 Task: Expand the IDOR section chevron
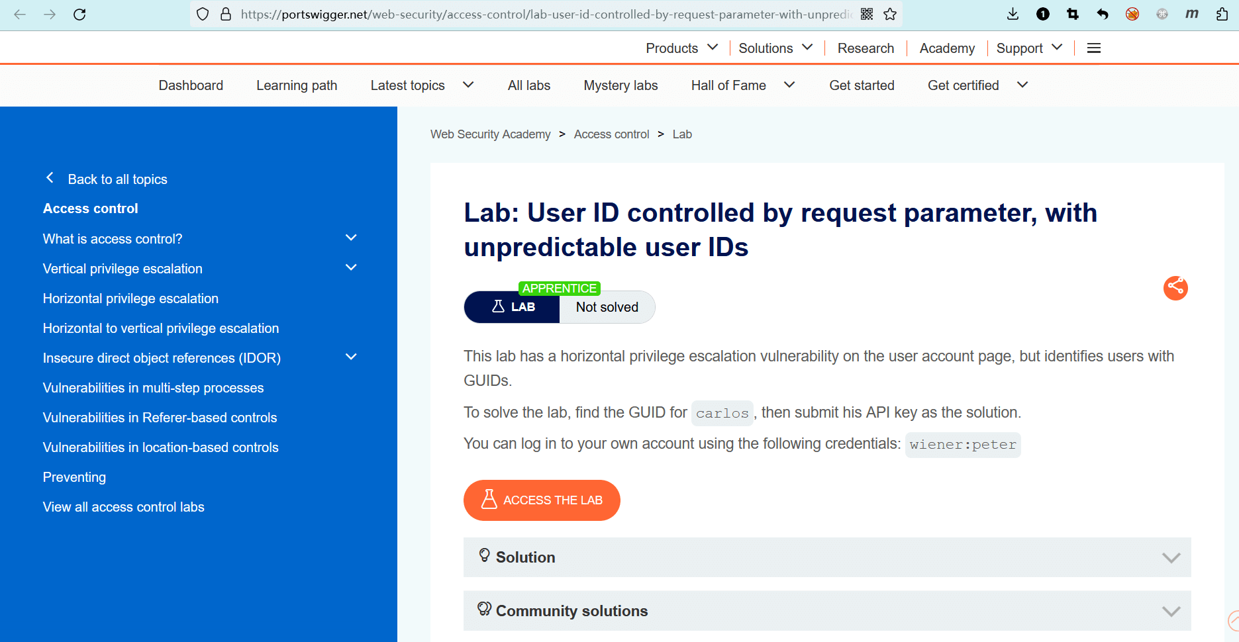351,357
